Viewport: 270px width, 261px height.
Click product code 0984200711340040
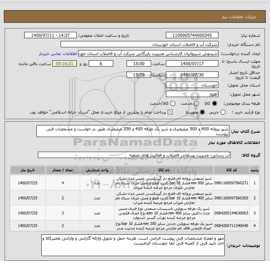(x=231, y=226)
